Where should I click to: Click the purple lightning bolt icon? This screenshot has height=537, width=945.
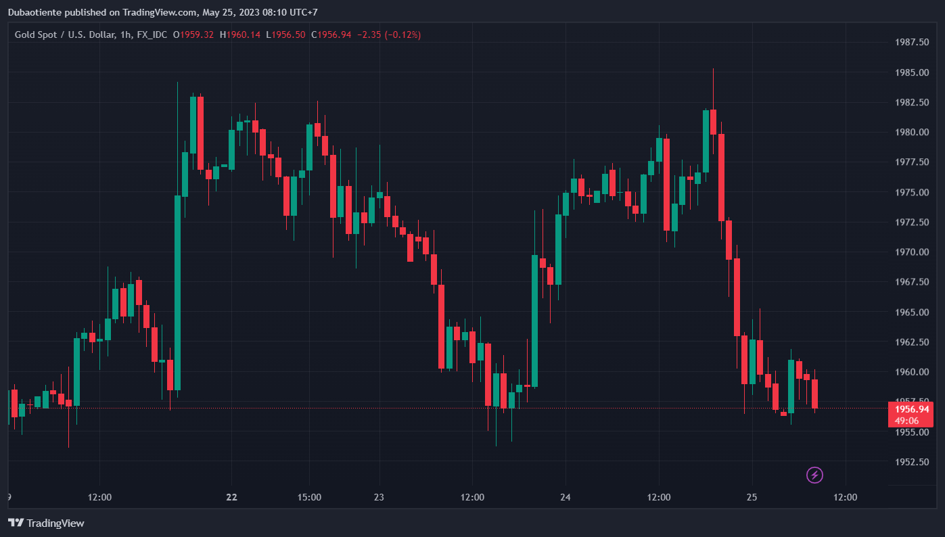(814, 475)
